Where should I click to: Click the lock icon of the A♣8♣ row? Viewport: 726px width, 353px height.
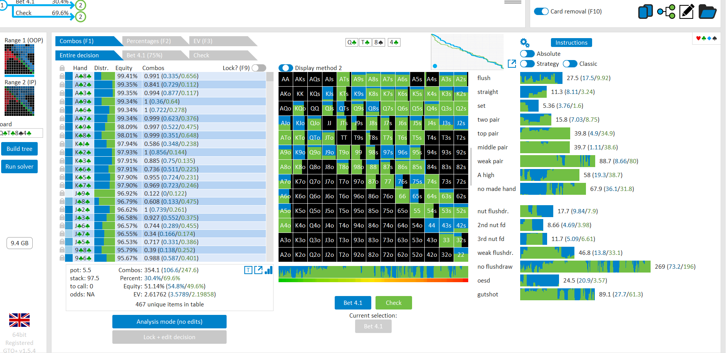(62, 76)
